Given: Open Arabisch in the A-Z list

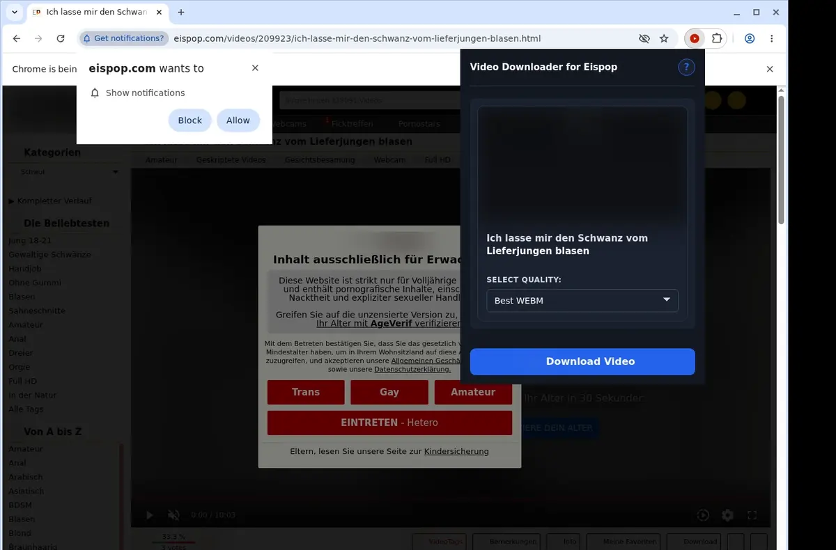Looking at the screenshot, I should tap(26, 477).
